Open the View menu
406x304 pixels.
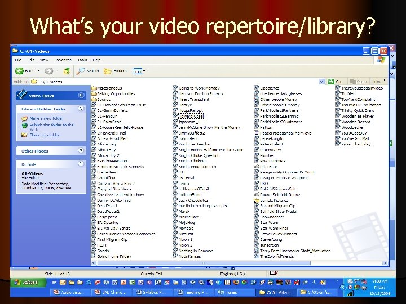[x=44, y=60]
